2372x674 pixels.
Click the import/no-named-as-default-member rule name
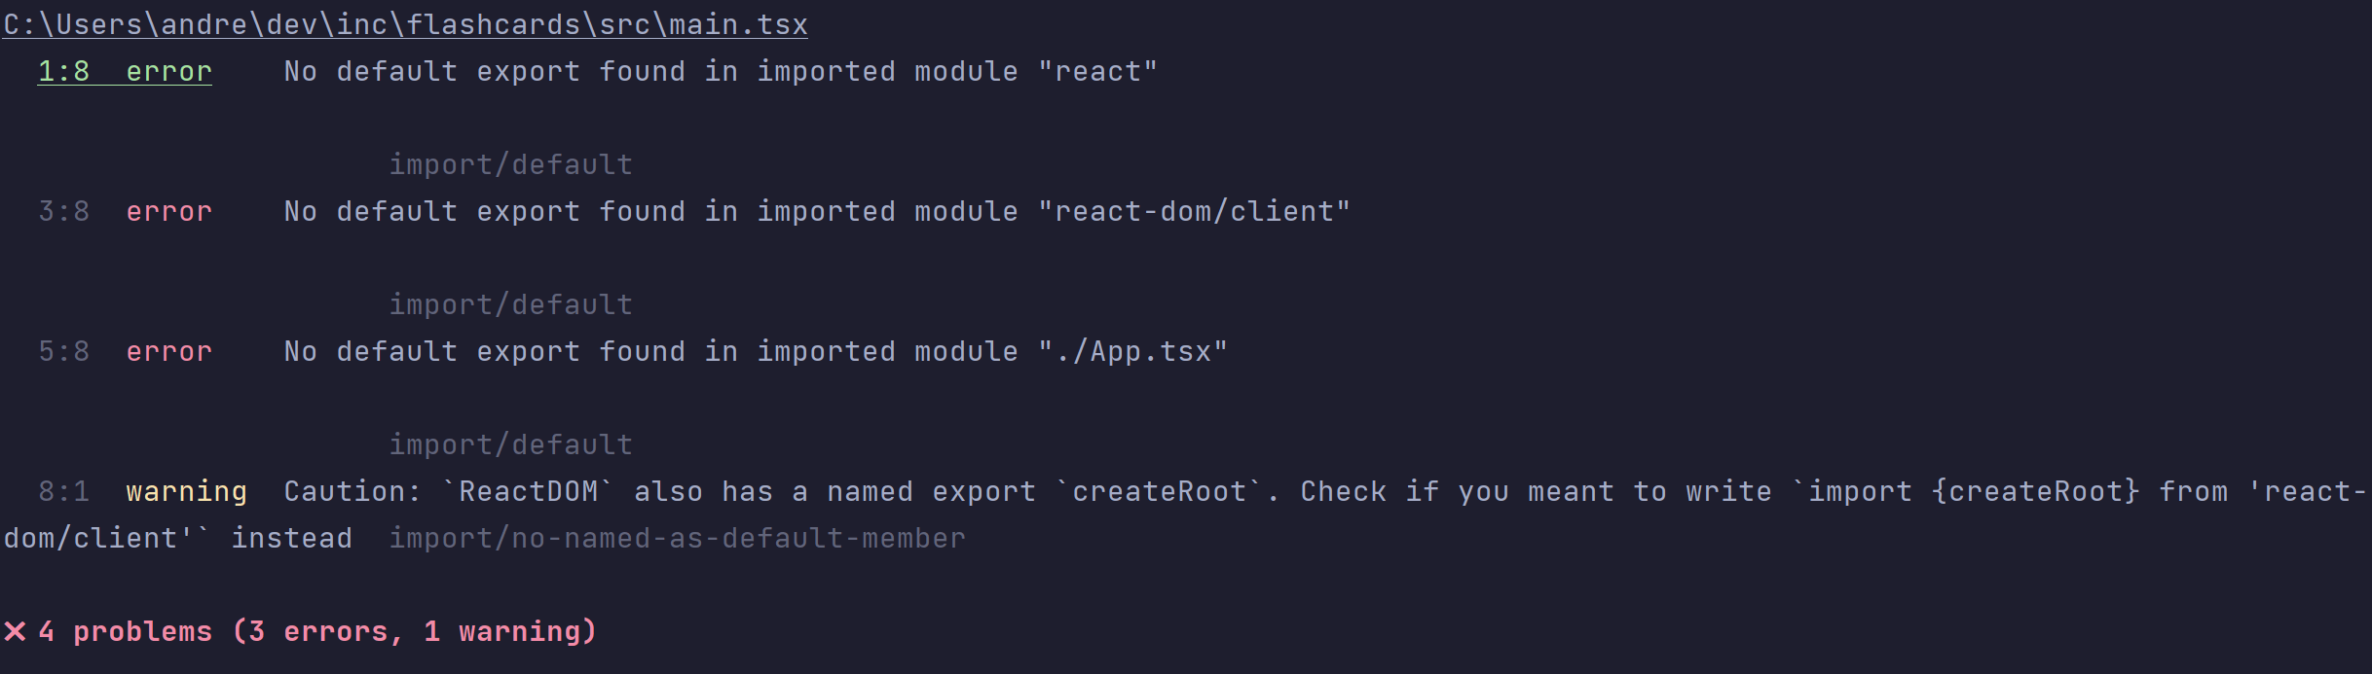coord(677,538)
